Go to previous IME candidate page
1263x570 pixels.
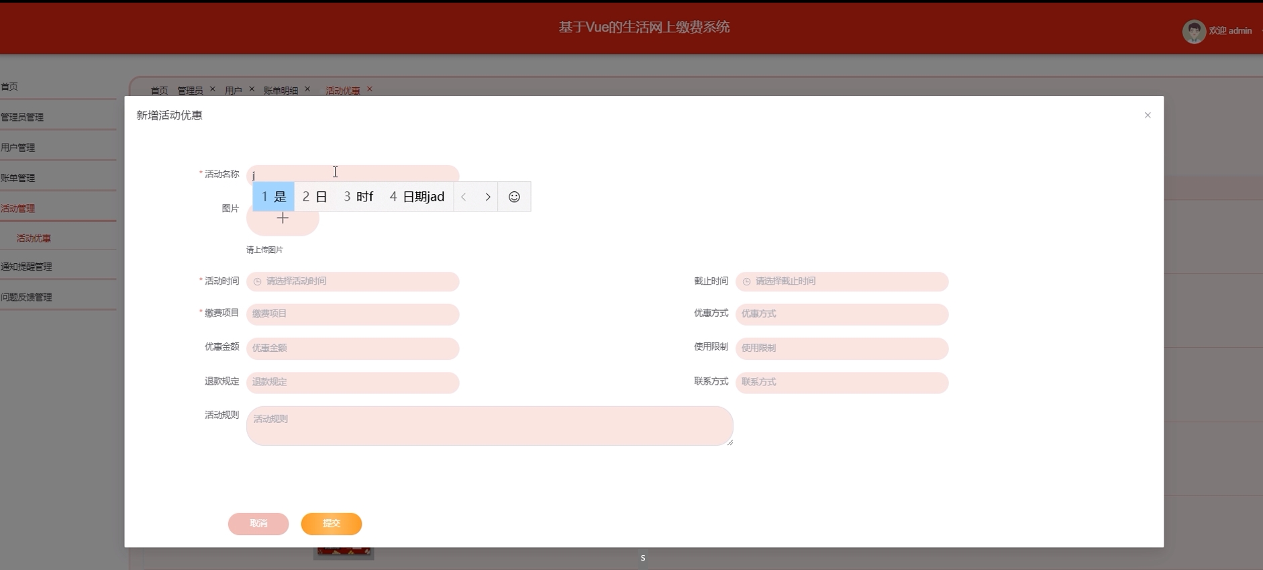coord(464,197)
